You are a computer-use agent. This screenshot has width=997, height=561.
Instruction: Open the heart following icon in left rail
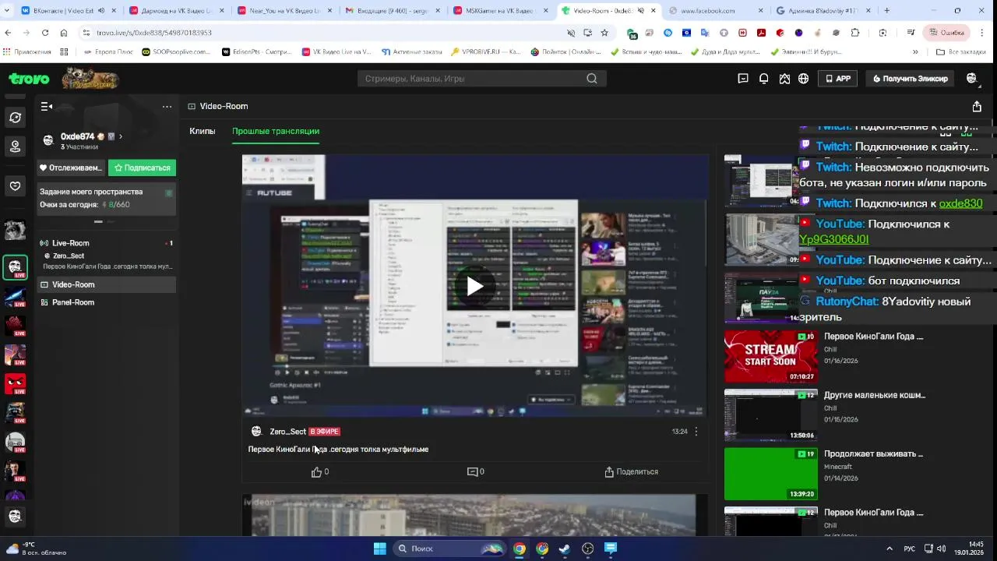point(15,186)
